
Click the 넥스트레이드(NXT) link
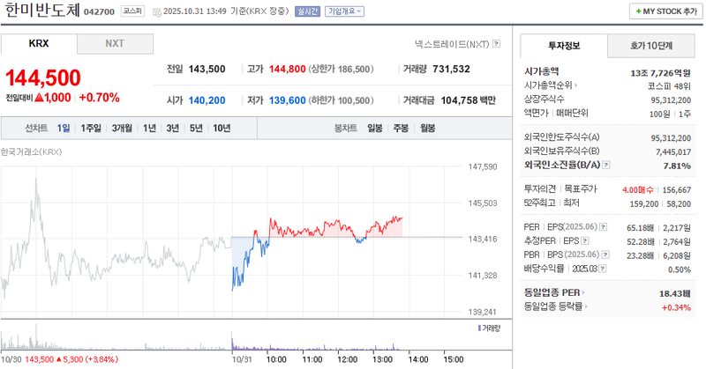(452, 44)
